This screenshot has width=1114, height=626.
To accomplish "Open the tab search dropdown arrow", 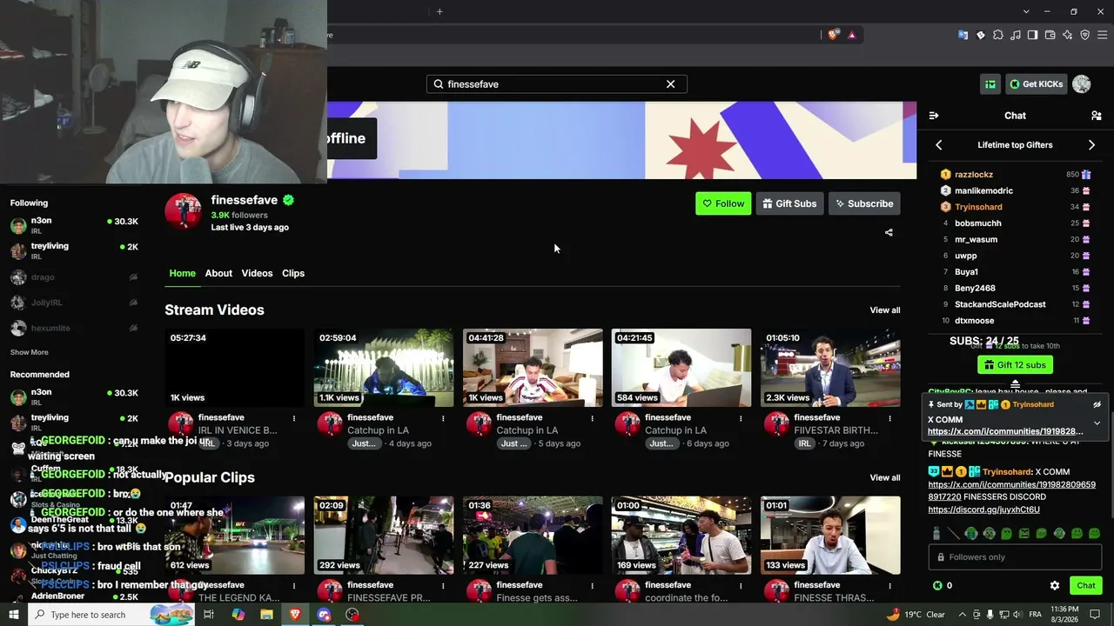I will coord(1027,11).
